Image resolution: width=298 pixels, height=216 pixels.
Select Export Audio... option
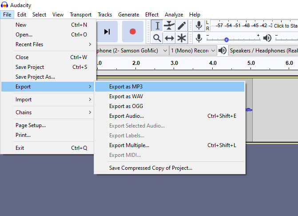click(170, 116)
